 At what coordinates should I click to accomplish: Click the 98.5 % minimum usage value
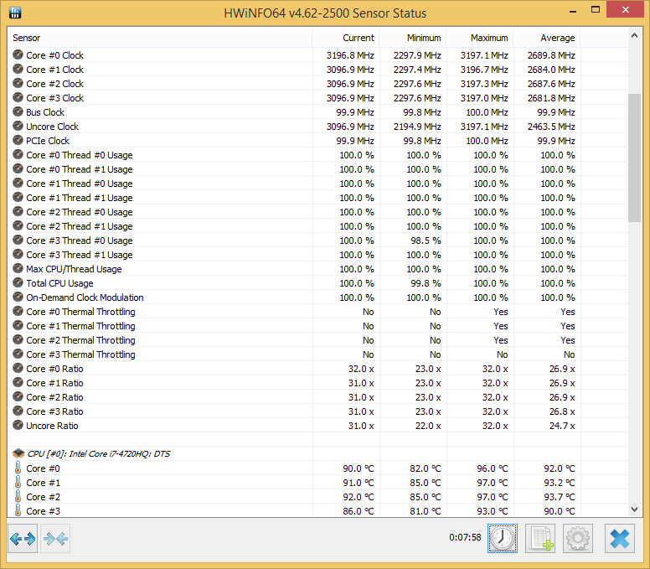(424, 241)
